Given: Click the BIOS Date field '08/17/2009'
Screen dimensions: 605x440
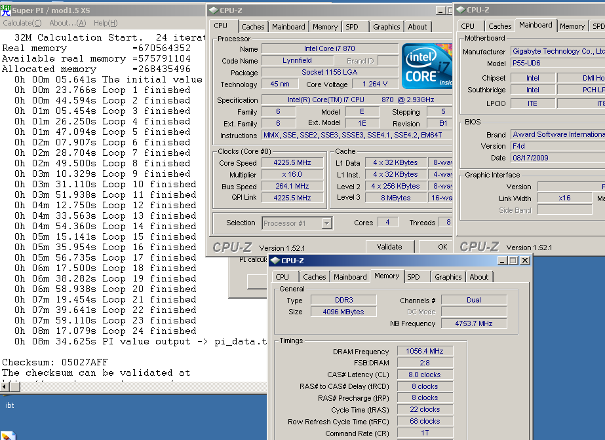Looking at the screenshot, I should (x=558, y=158).
